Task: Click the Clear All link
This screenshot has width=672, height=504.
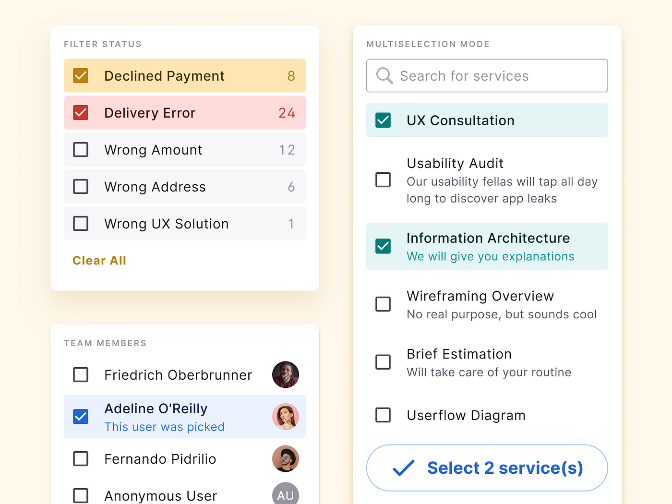Action: point(99,261)
